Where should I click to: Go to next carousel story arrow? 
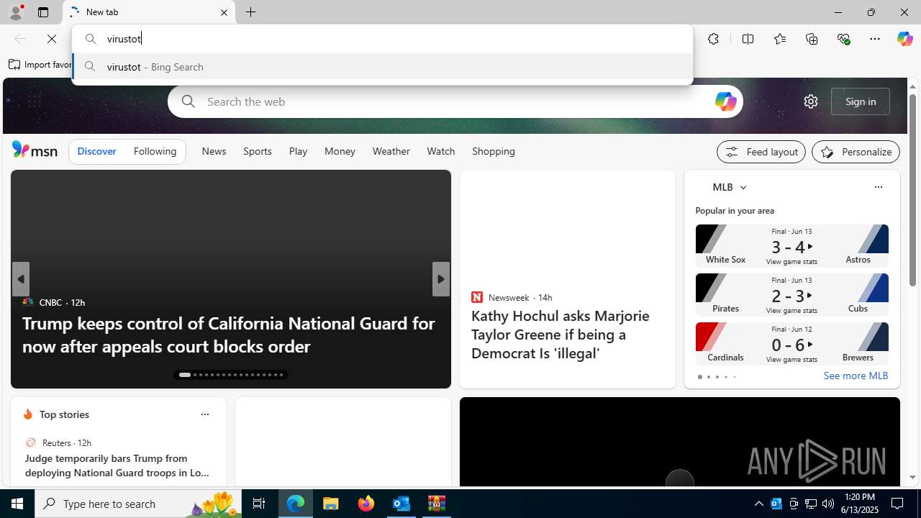441,279
